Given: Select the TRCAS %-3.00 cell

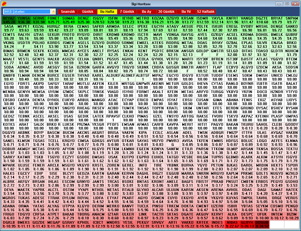Looking at the screenshot, I should pyautogui.click(x=113, y=183).
